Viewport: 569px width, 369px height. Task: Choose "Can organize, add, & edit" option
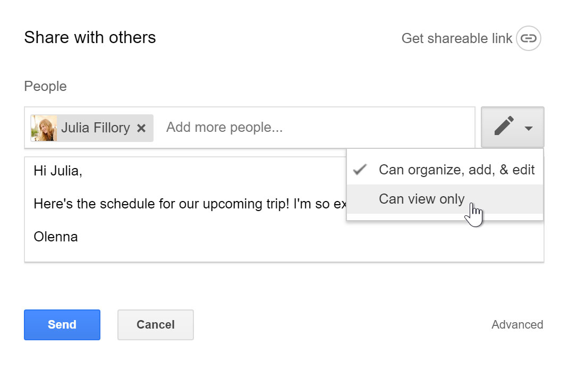456,170
